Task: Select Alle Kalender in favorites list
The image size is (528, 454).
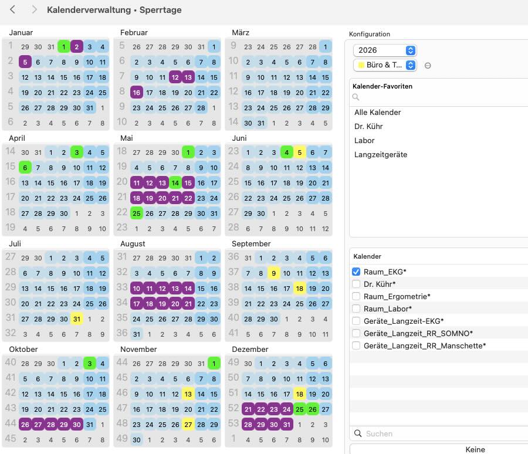Action: tap(377, 113)
